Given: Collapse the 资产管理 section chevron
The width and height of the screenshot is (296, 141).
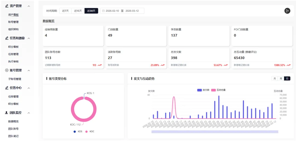Looking at the screenshot, I should point(29,6).
